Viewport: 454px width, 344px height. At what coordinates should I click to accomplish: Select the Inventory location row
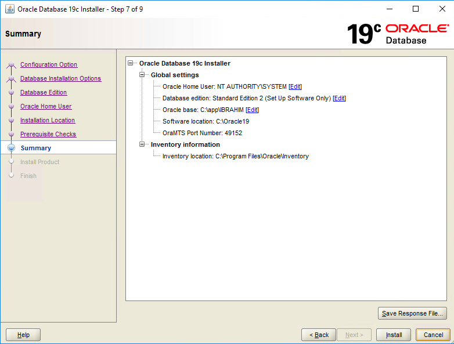click(x=235, y=156)
